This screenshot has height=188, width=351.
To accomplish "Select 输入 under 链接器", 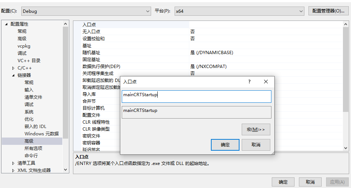I will pos(29,90).
